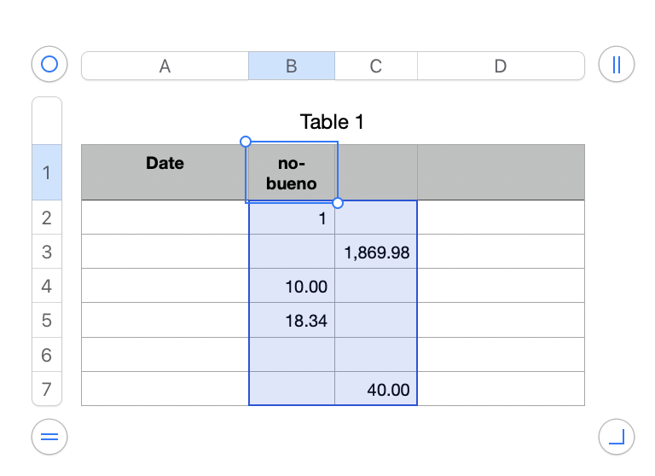Select the no-bueno header cell
This screenshot has width=655, height=476.
[292, 173]
